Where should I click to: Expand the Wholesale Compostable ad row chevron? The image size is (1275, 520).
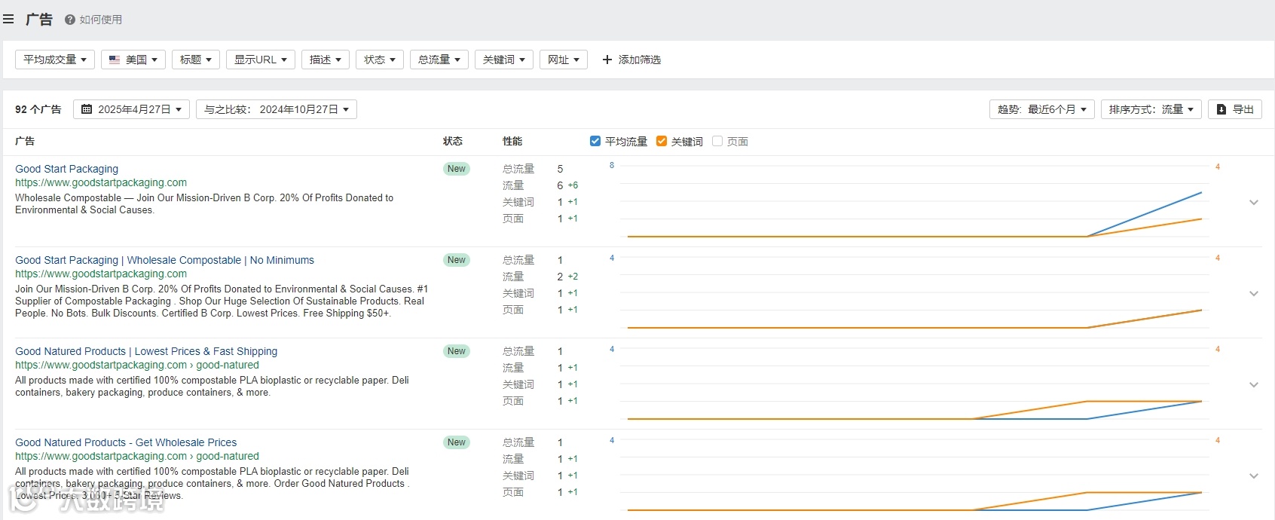[x=1254, y=293]
